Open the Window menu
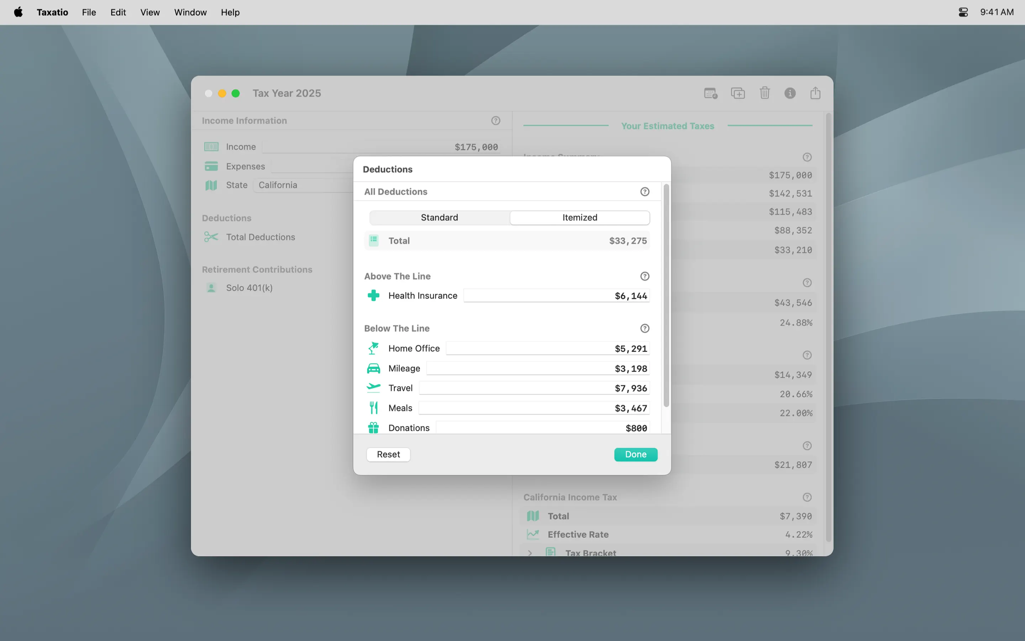1025x641 pixels. coord(190,12)
